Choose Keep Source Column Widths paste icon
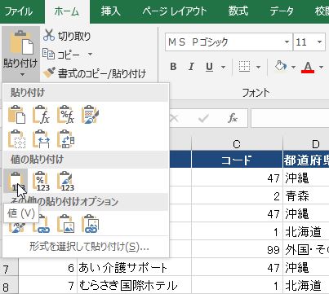The height and width of the screenshot is (294, 329). 41,139
